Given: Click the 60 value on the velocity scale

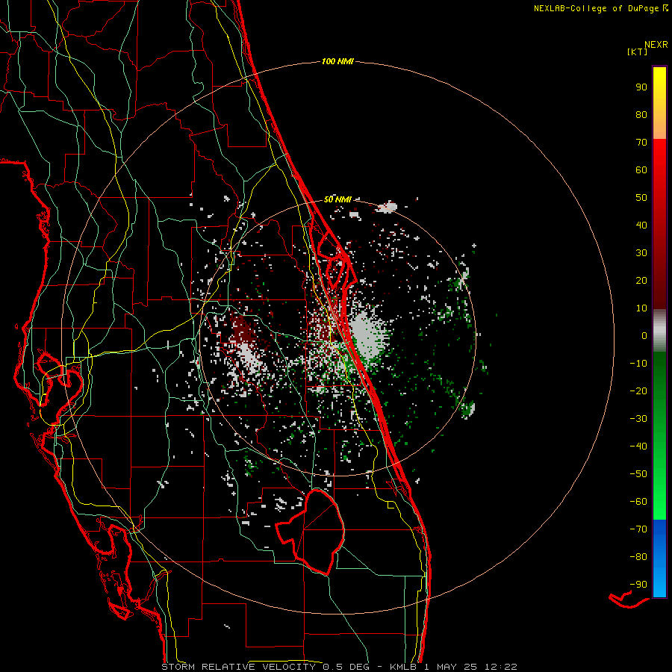Looking at the screenshot, I should [641, 170].
